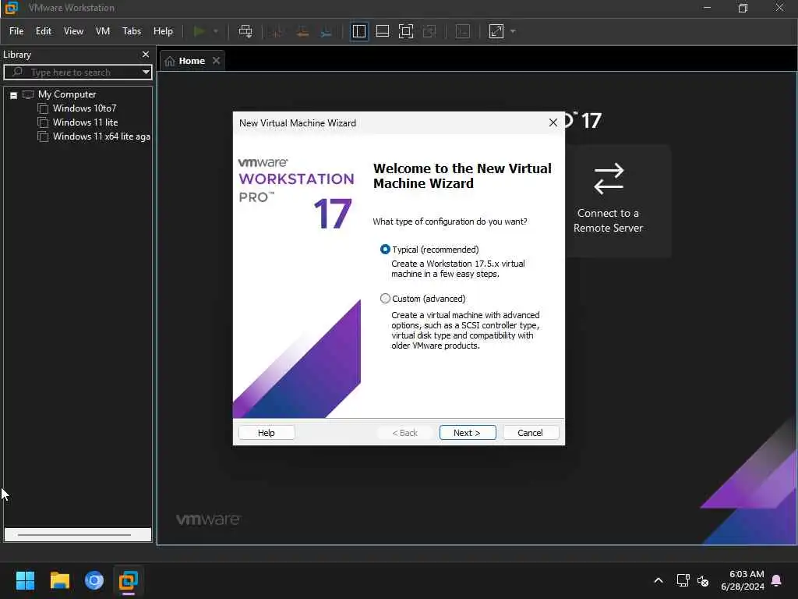
Task: Open the Help menu
Action: pos(163,31)
